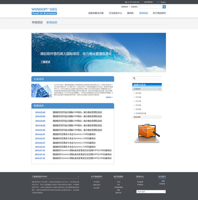Screen dimensions: 198x200
Task: Click the magnifier icon in sidebar search box
Action: click(x=134, y=78)
